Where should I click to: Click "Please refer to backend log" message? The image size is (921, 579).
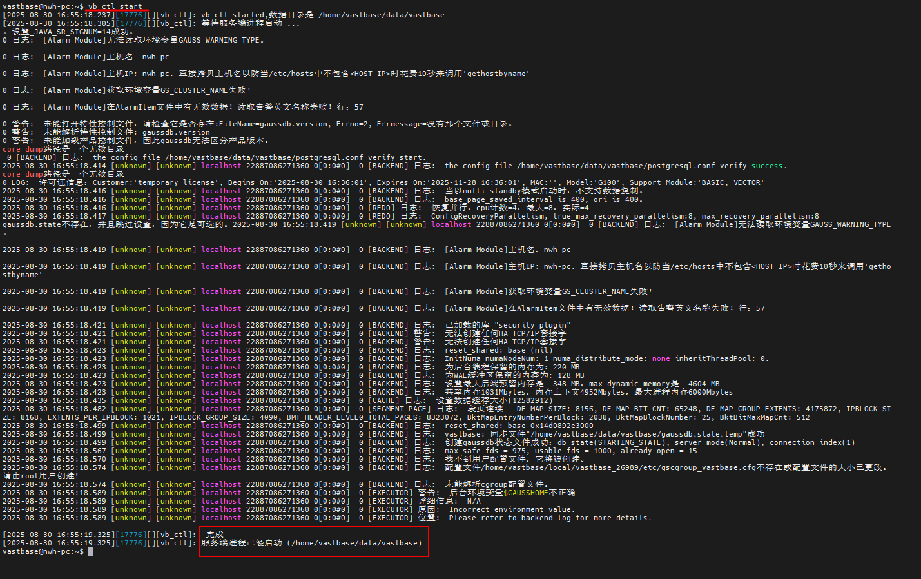click(x=510, y=518)
